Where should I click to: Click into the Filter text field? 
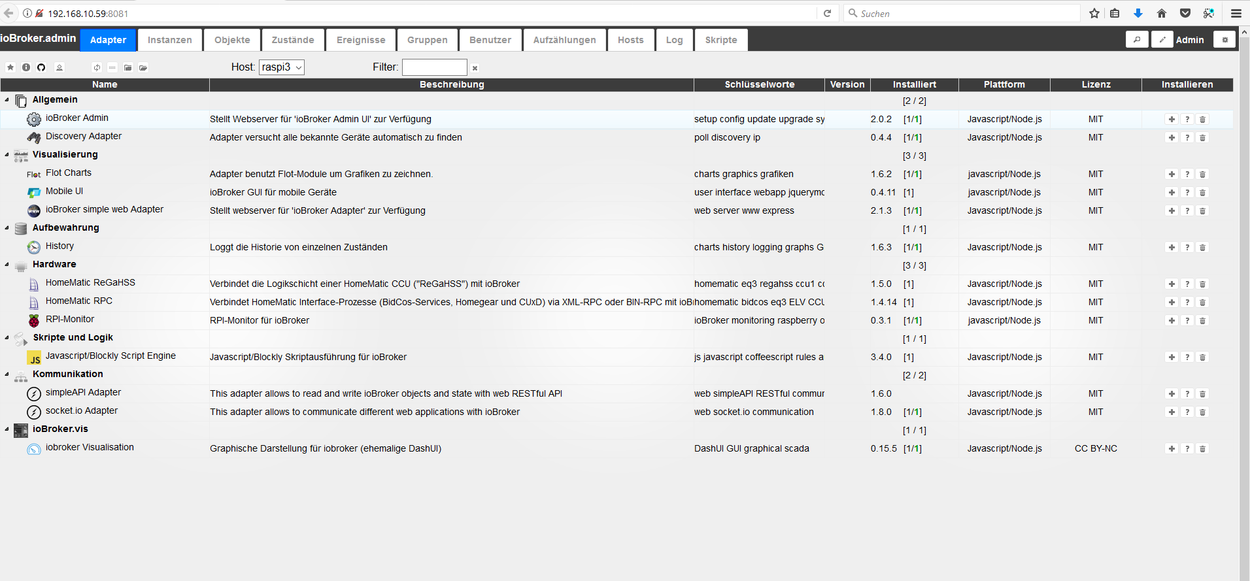click(x=435, y=67)
